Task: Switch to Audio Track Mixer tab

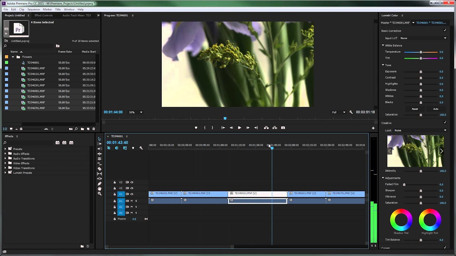Action: point(77,15)
